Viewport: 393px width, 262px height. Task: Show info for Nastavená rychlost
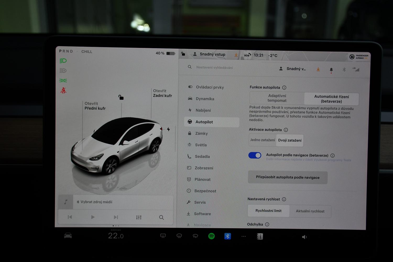[284, 199]
